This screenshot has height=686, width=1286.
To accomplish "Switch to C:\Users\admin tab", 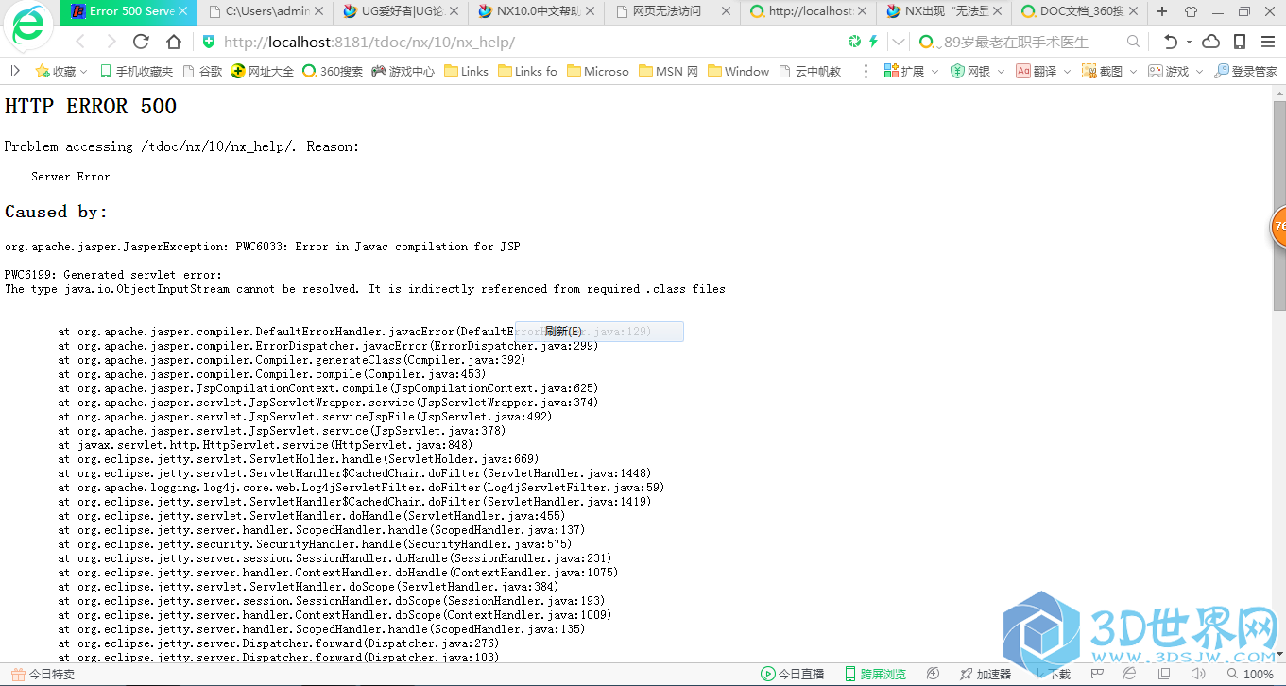I will (x=266, y=11).
